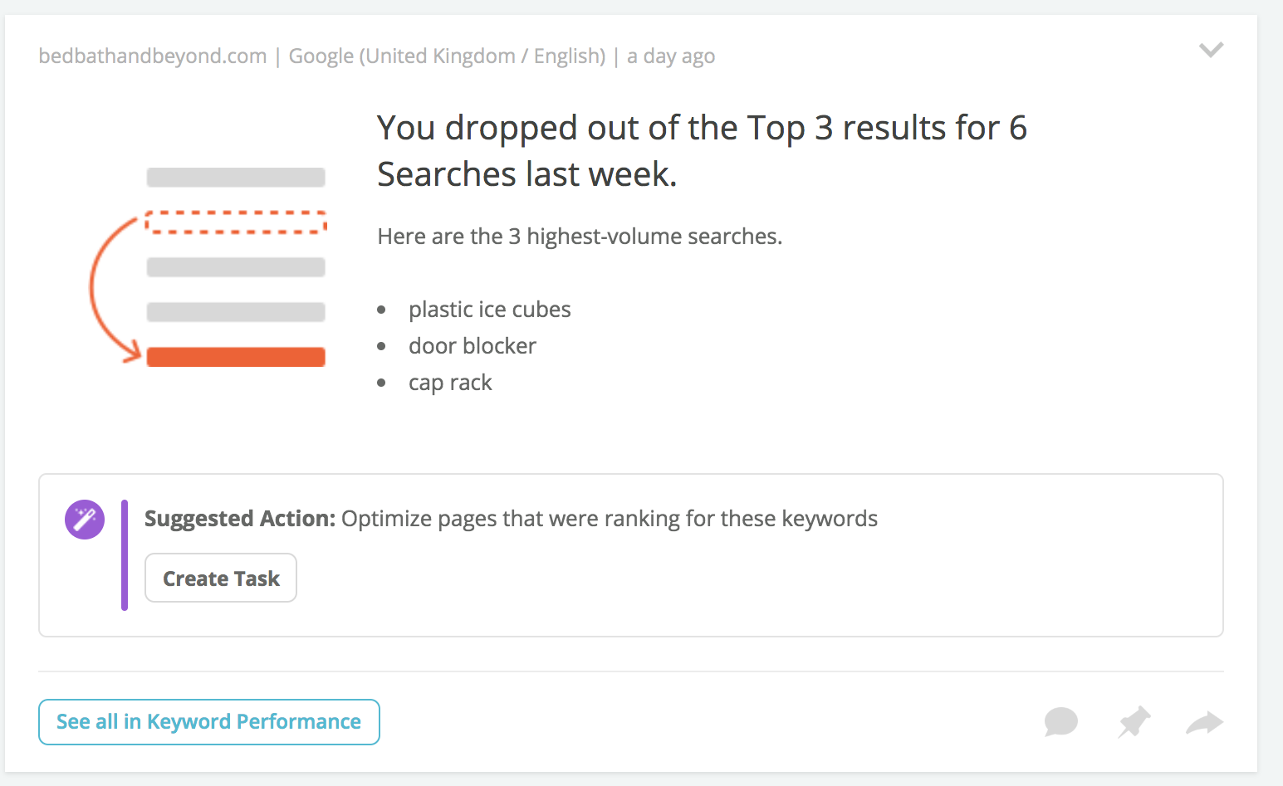Select the 'door blocker' keyword

(x=473, y=346)
